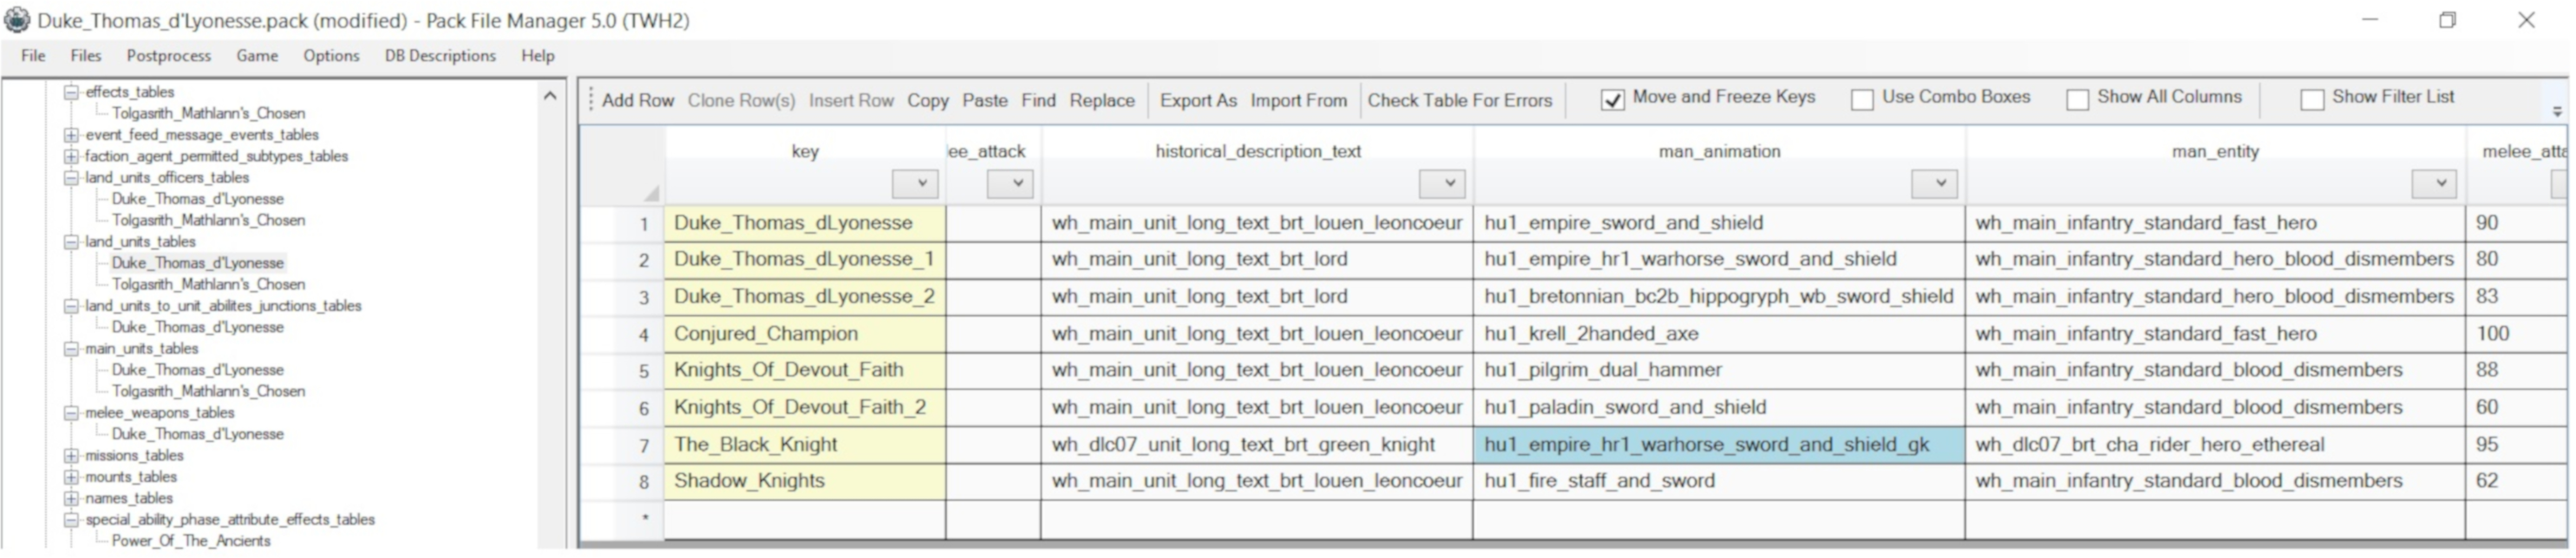Minimize the Pack File Manager window
Viewport: 2576px width, 558px height.
click(2369, 20)
